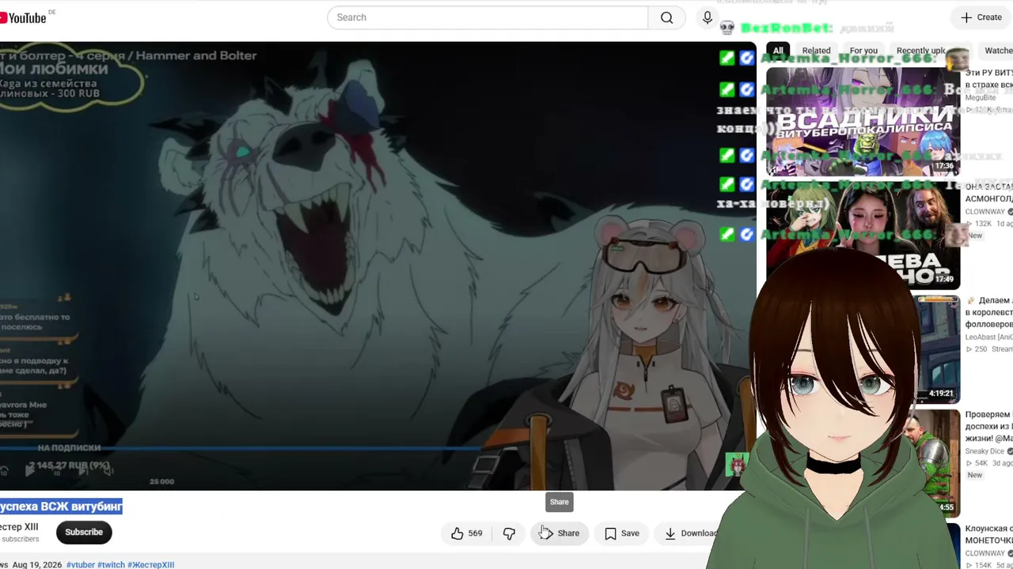Open the #ЖестерXIII hashtag link
The width and height of the screenshot is (1013, 569).
pos(150,565)
